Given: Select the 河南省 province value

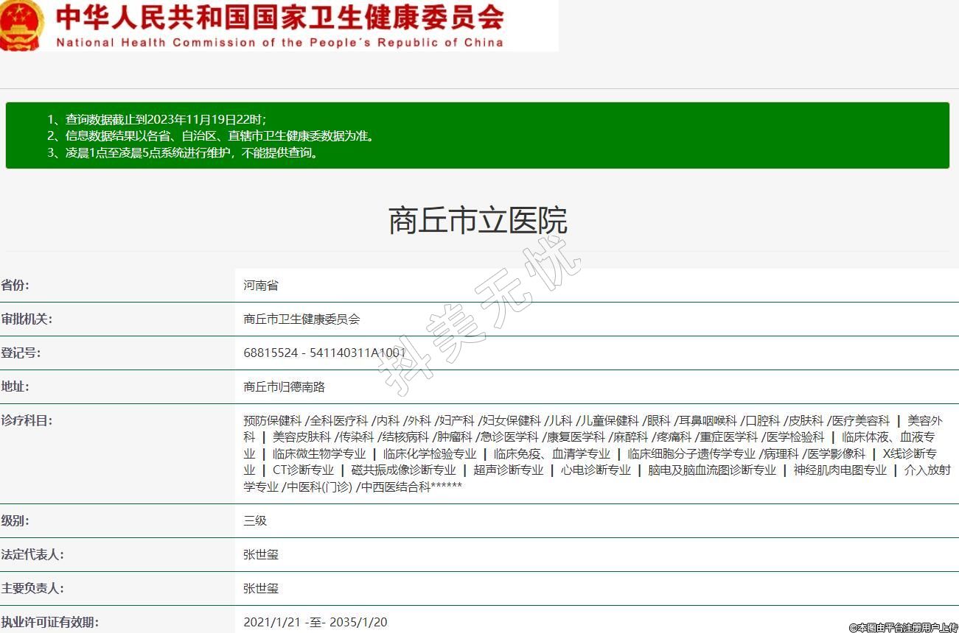Looking at the screenshot, I should click(261, 286).
